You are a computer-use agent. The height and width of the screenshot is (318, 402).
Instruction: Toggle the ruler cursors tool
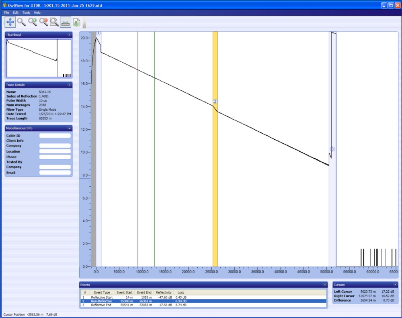tap(66, 22)
